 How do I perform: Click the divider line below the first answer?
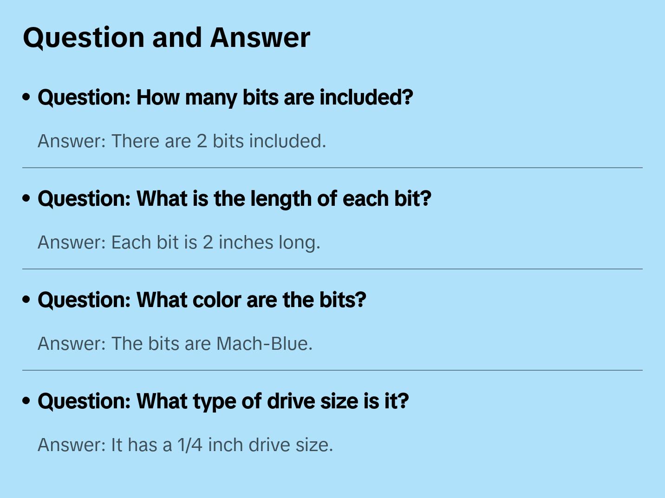tap(332, 168)
